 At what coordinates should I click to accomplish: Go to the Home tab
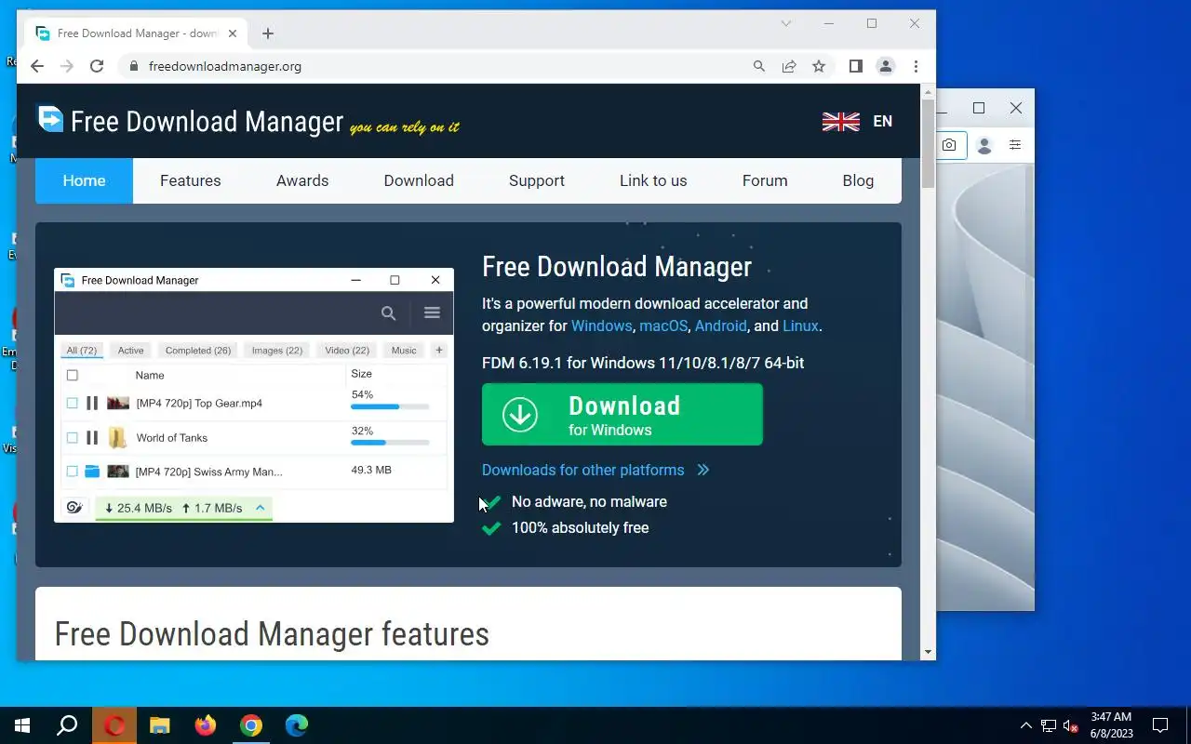tap(84, 180)
